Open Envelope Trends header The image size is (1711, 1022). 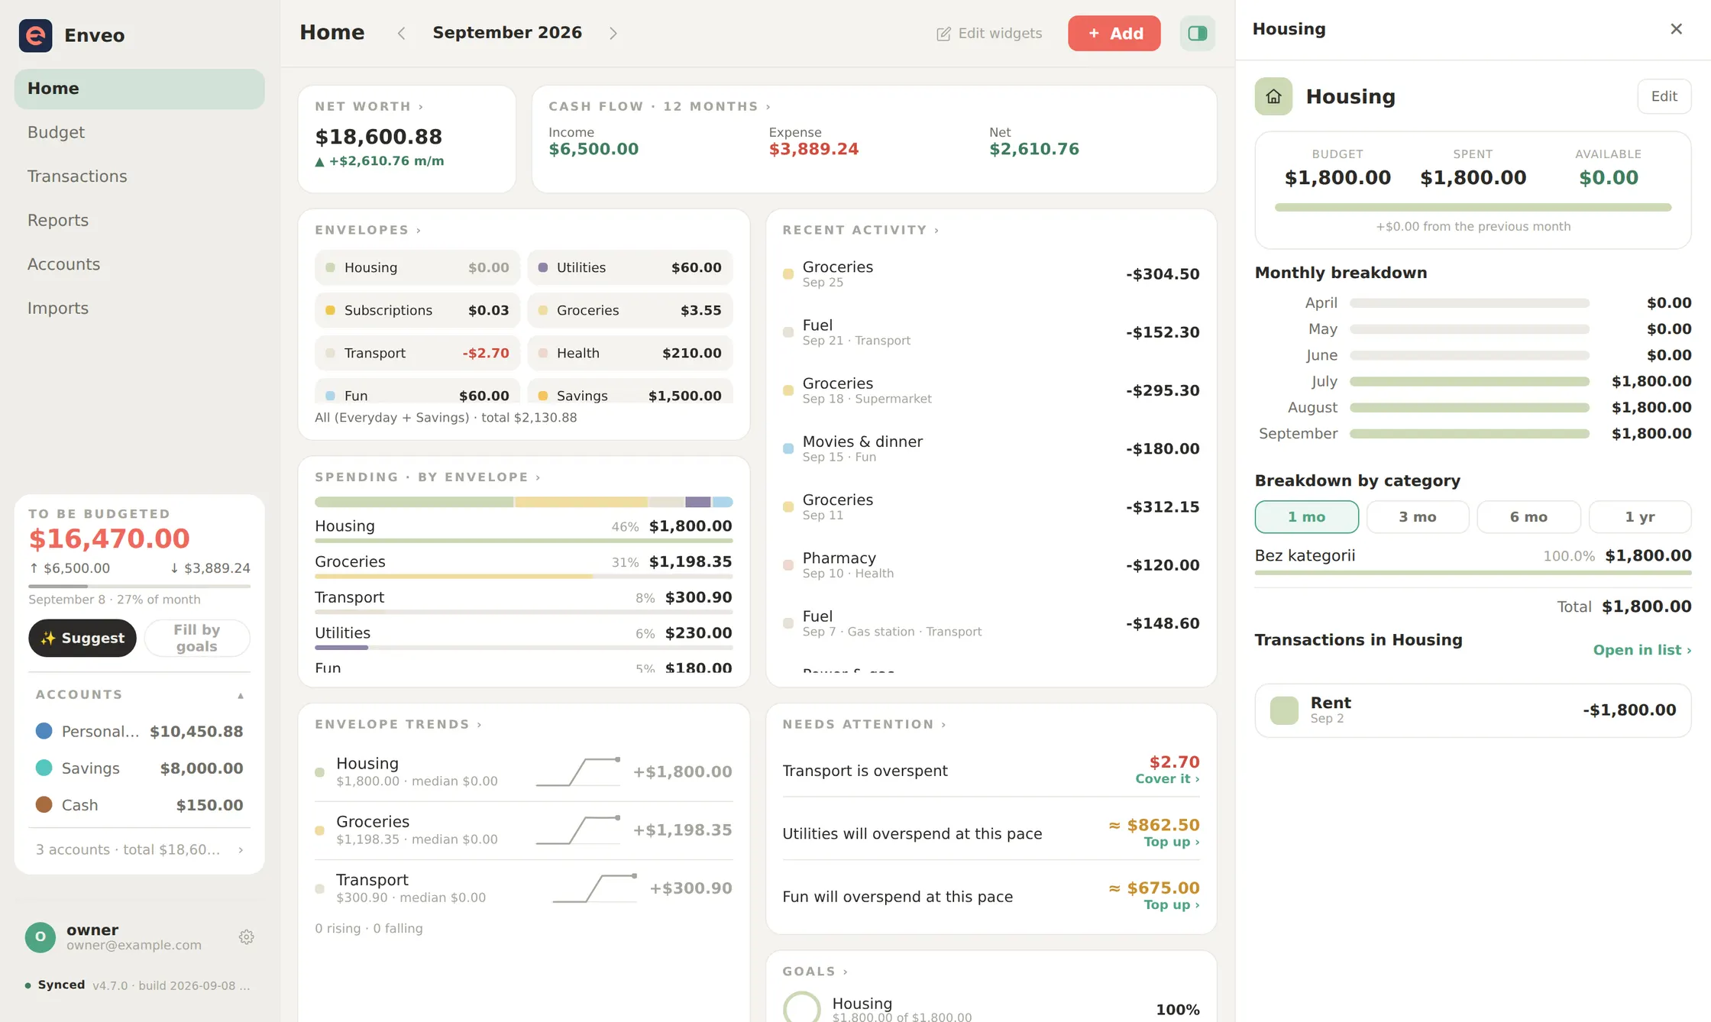pos(398,725)
